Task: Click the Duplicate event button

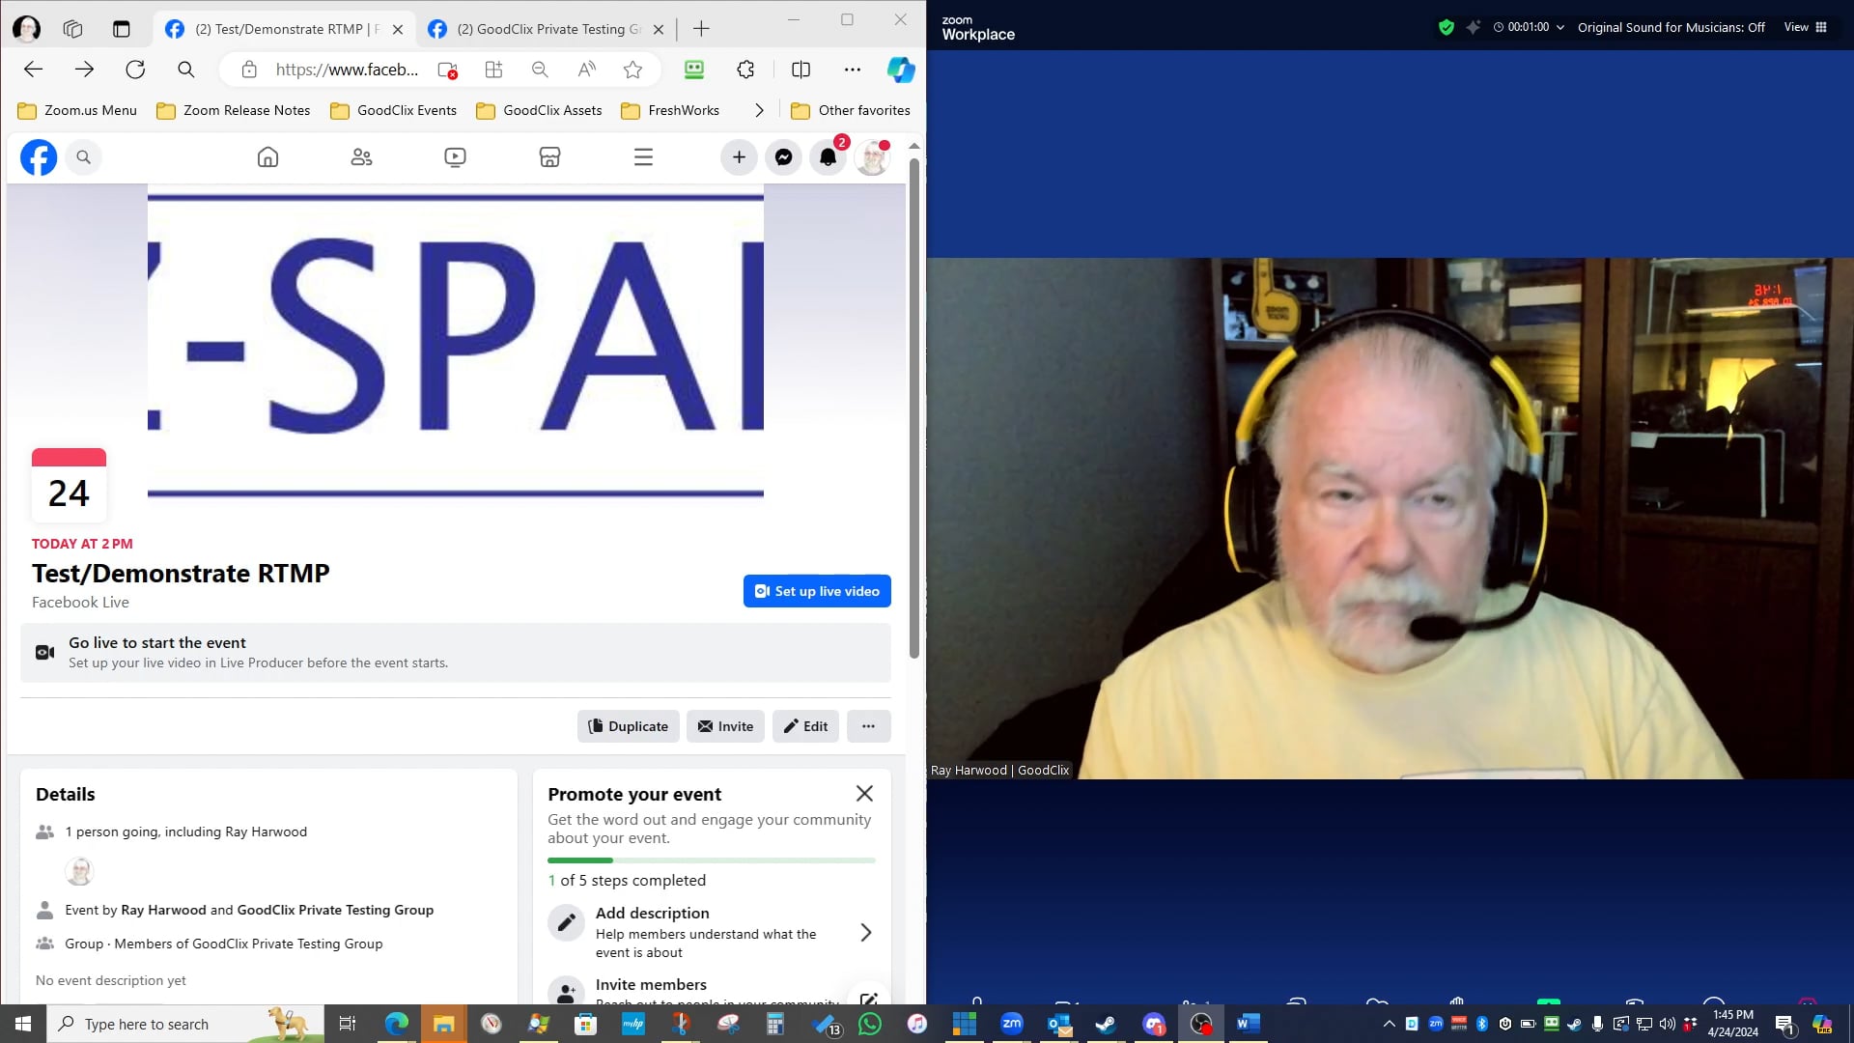Action: pos(628,725)
